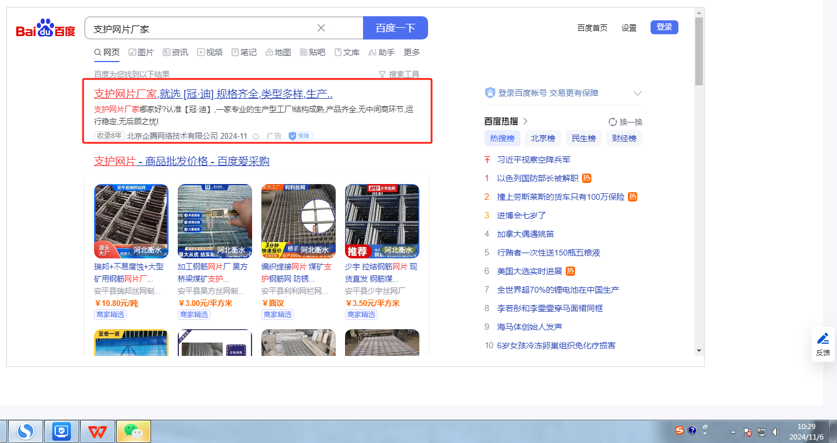Expand the small arrow icon beside 广告
This screenshot has height=443, width=837.
coord(256,136)
